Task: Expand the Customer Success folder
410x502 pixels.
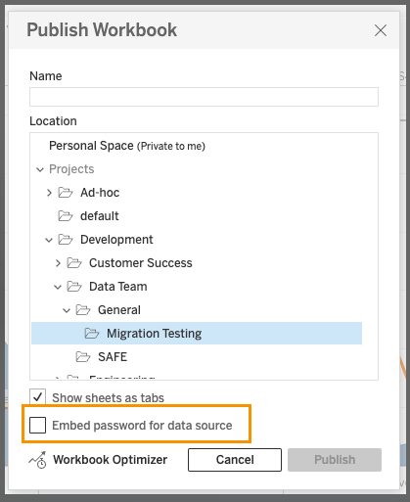Action: coord(58,263)
